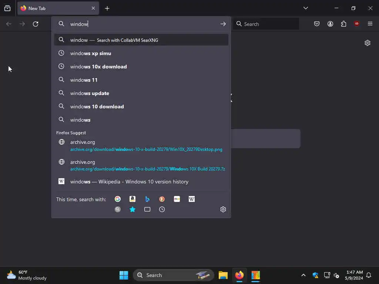Search this time with eBay
The height and width of the screenshot is (284, 379).
tap(177, 199)
